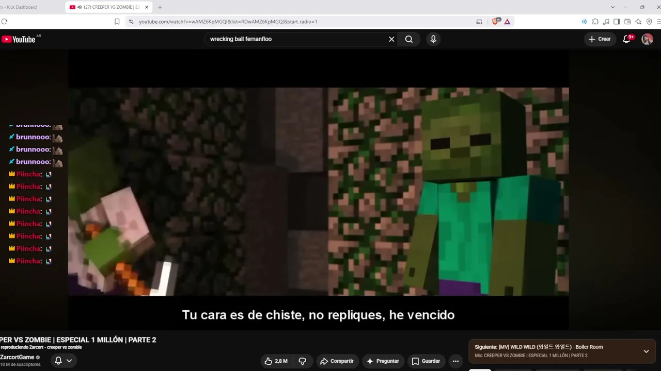Open Brave Rewards triangle icon
Viewport: 661px width, 371px height.
point(507,22)
